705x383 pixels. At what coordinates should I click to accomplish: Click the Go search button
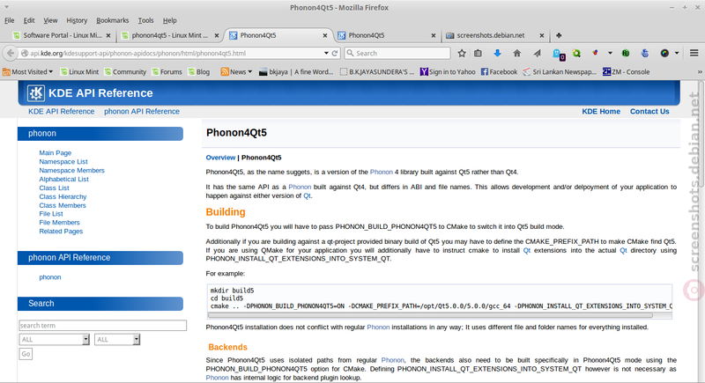click(x=26, y=354)
